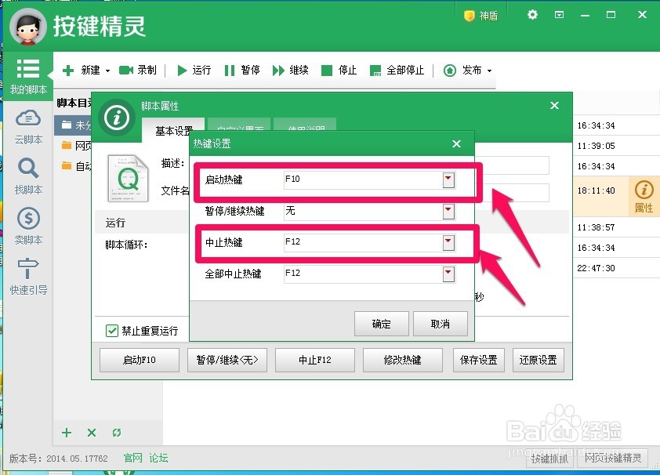
Task: Open the 暂停/继续热键 dropdown
Action: [x=448, y=211]
